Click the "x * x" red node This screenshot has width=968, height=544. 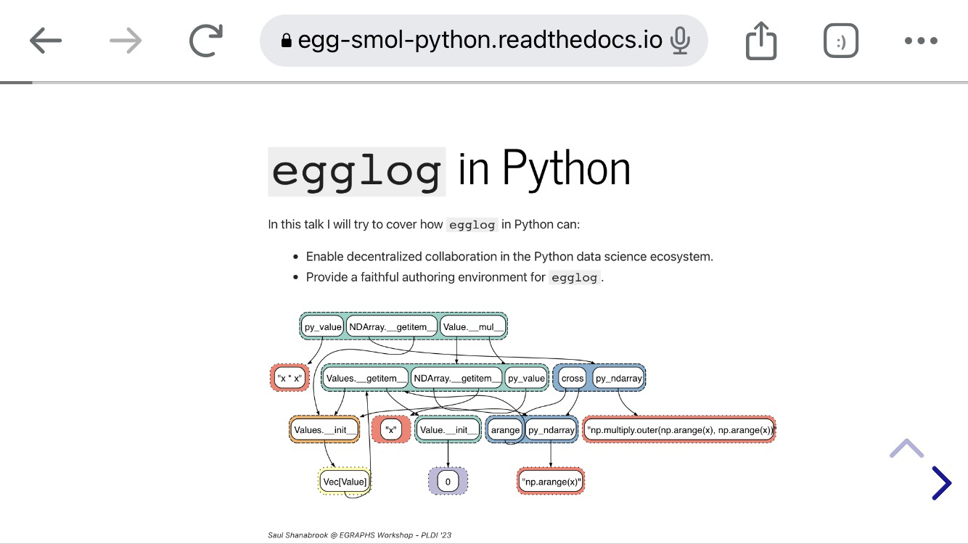290,378
